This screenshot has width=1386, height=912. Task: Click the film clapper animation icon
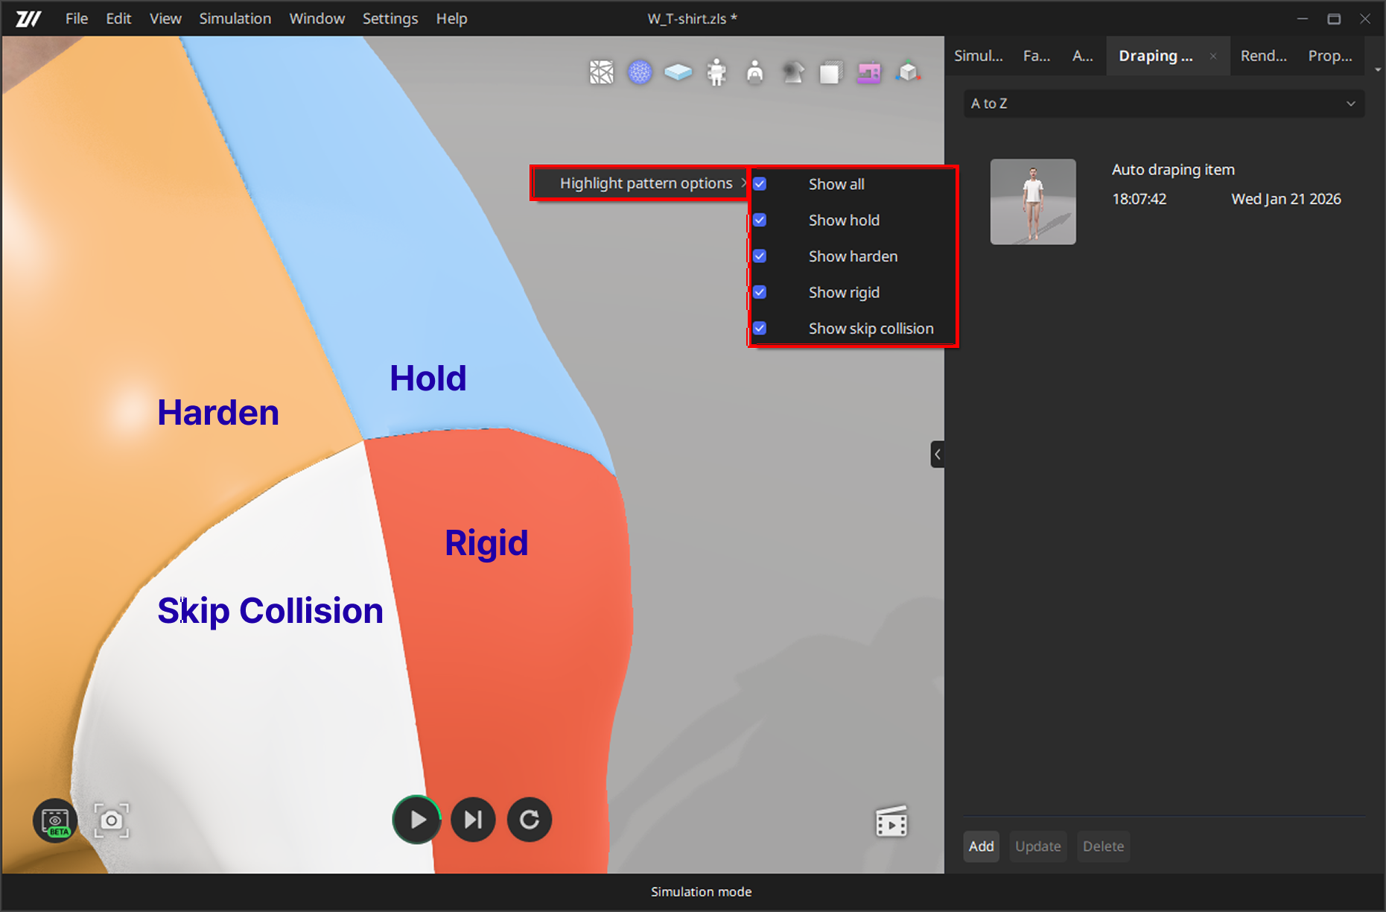point(891,822)
